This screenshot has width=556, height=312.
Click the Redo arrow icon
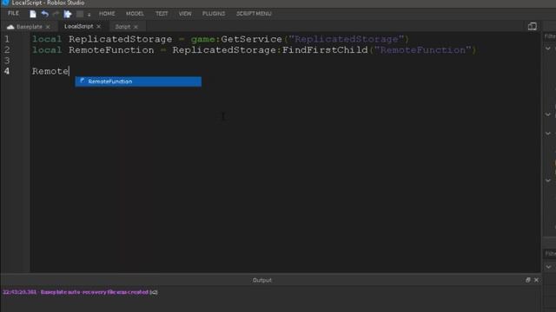pyautogui.click(x=56, y=14)
